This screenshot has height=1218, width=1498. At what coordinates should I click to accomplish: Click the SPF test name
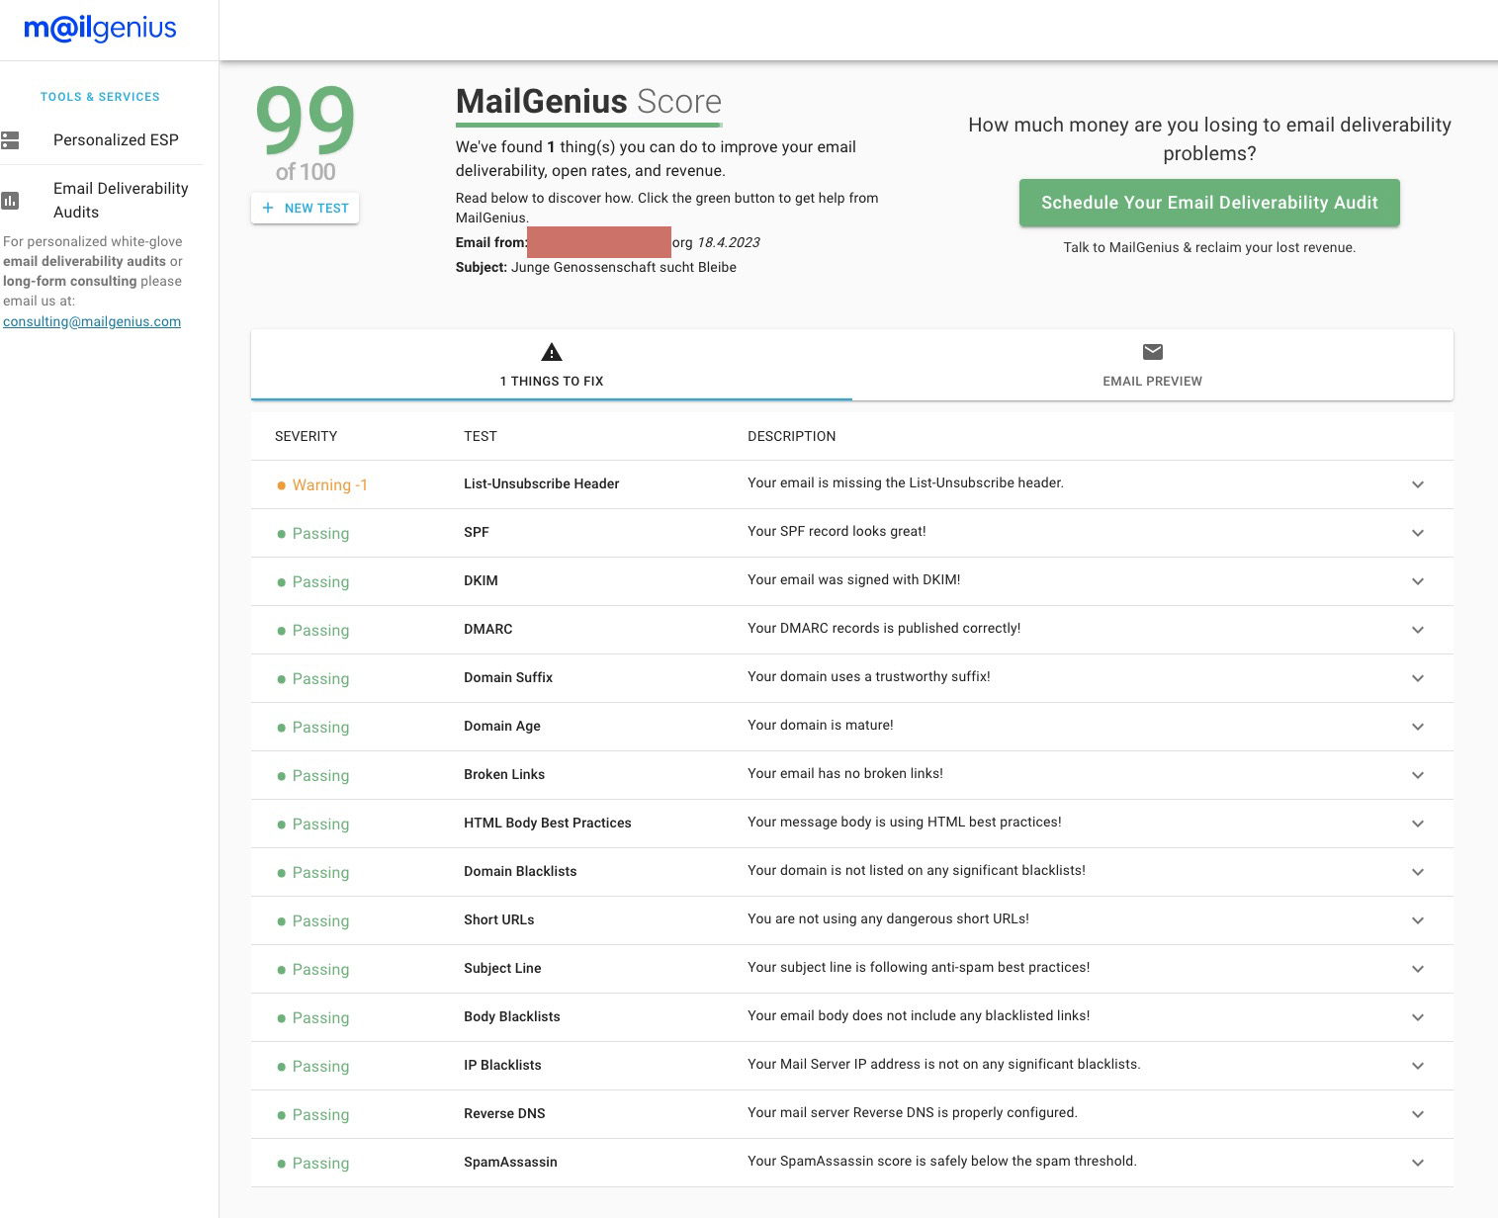pyautogui.click(x=477, y=532)
